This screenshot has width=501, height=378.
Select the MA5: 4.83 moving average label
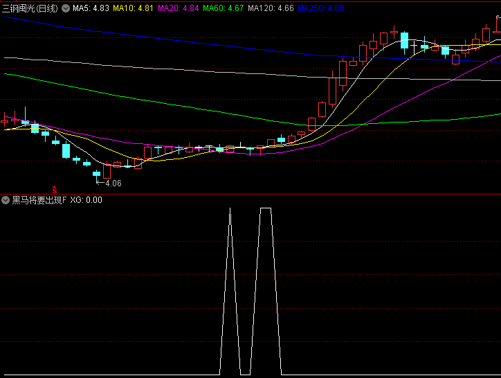click(91, 8)
